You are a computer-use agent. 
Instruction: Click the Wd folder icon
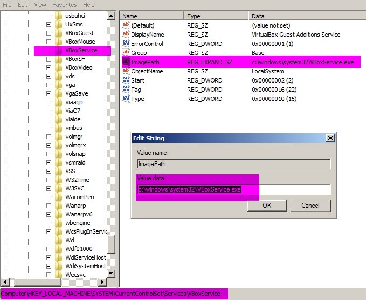(x=59, y=240)
